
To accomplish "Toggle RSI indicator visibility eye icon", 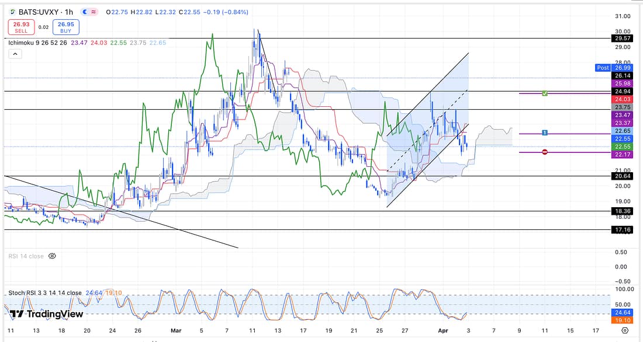I will click(52, 256).
